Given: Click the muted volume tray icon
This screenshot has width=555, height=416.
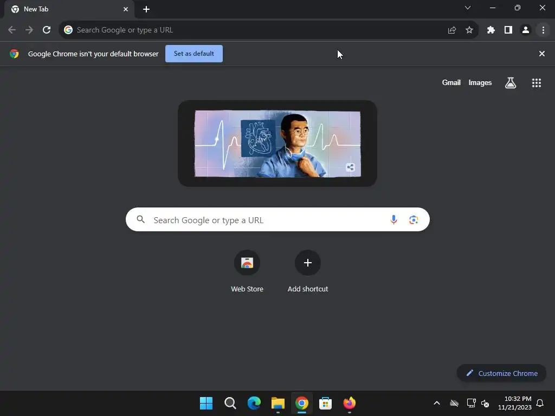Looking at the screenshot, I should 485,403.
